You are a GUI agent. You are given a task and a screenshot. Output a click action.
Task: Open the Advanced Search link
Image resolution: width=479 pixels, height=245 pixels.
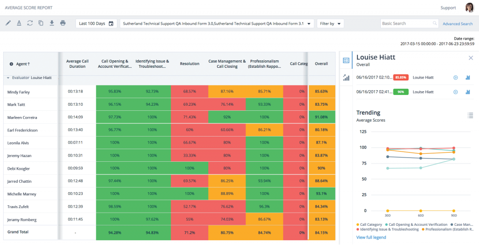[x=457, y=24]
